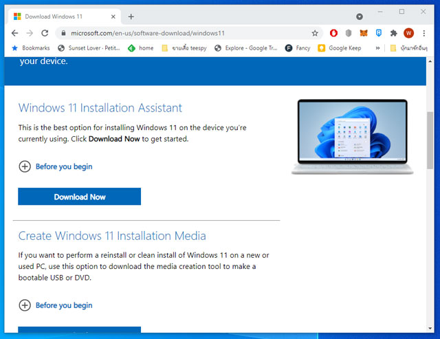The height and width of the screenshot is (339, 440).
Task: Open Sunset Lover bookmark
Action: click(x=89, y=48)
